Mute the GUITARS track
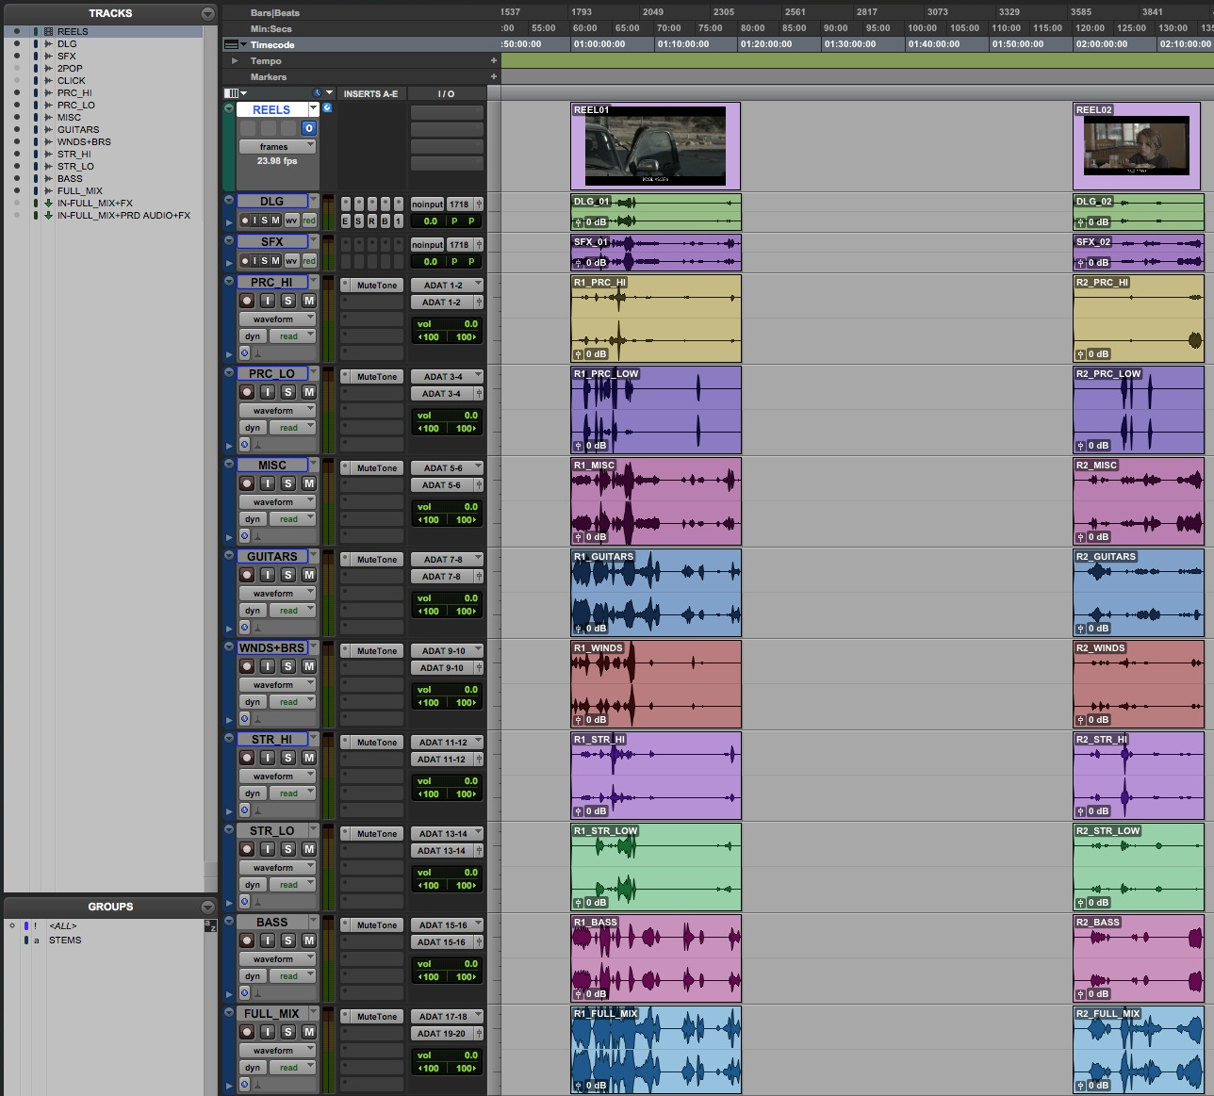This screenshot has height=1096, width=1214. pyautogui.click(x=308, y=575)
